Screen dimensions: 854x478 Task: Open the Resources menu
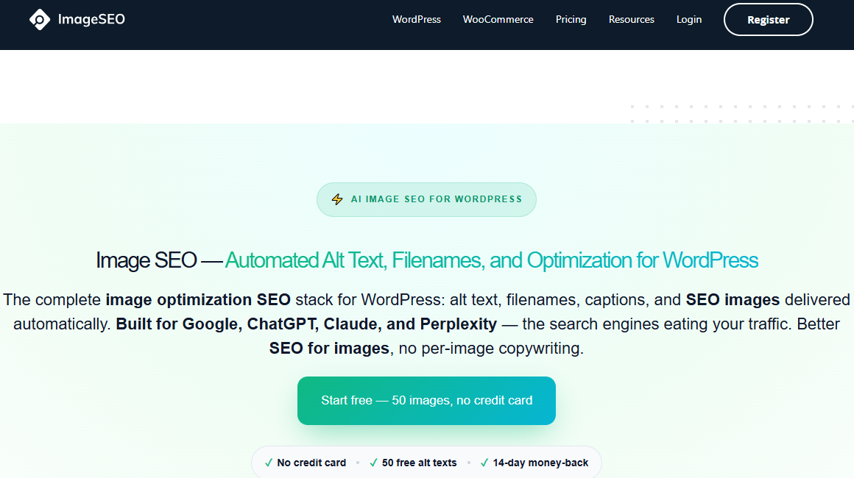pos(631,20)
